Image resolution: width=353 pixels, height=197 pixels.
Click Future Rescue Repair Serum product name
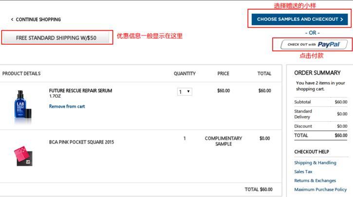pos(80,91)
